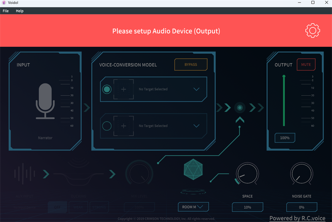
Task: Expand second No Target Selected dropdown
Action: 196,126
